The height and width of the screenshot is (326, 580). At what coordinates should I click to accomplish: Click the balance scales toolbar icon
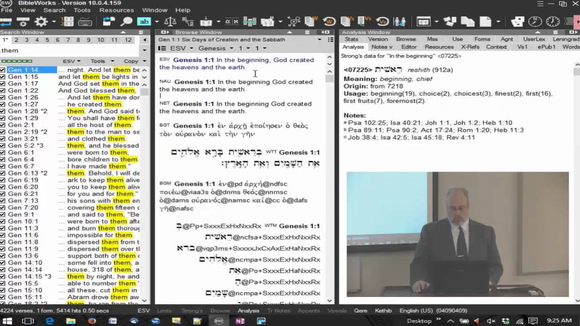[170, 21]
